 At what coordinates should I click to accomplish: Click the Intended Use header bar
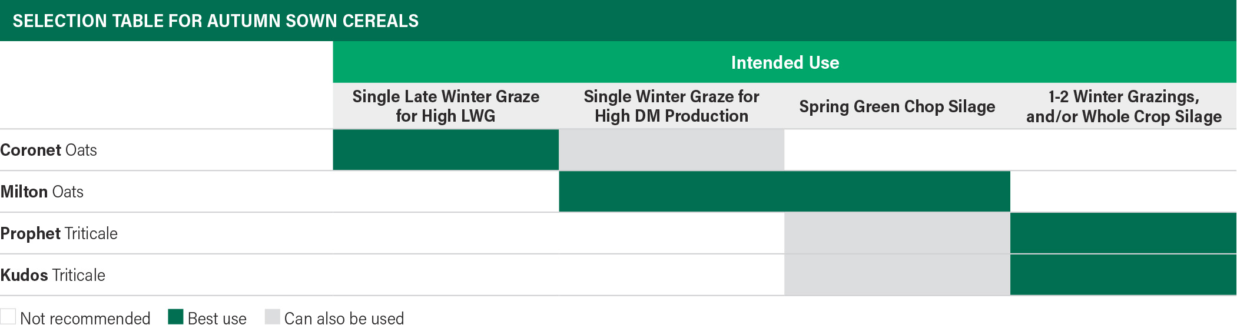[x=784, y=62]
